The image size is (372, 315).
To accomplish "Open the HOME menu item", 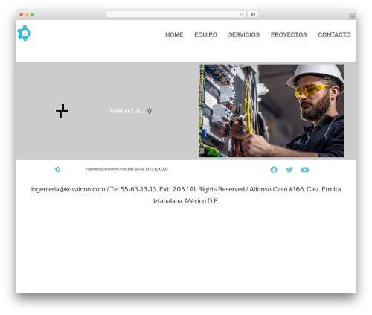I will click(x=174, y=34).
